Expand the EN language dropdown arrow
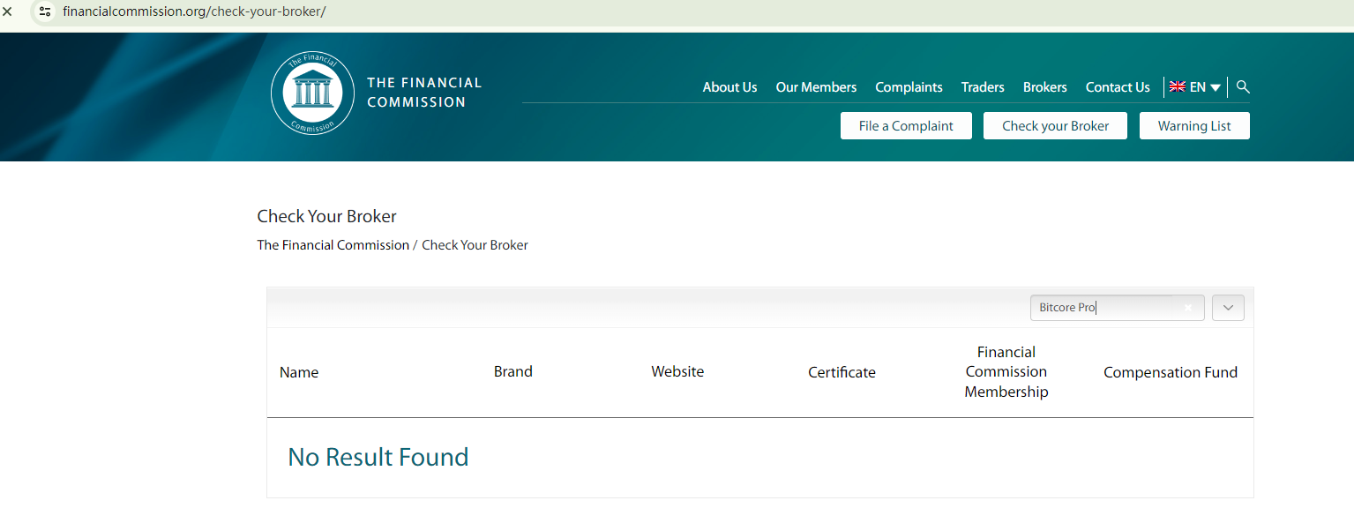Viewport: 1354px width, 508px height. click(1216, 87)
